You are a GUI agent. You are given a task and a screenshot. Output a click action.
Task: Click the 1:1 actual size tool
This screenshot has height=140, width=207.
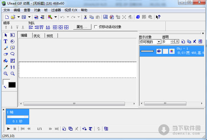(x=12, y=67)
